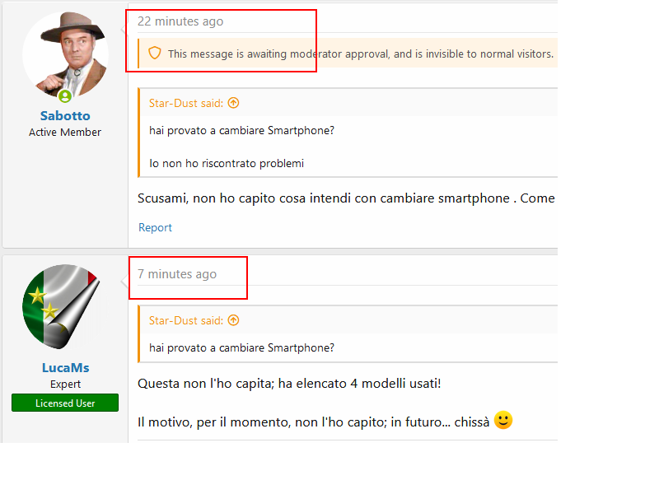The height and width of the screenshot is (494, 659).
Task: Click the smiley emoji in LucaMs's post
Action: click(x=503, y=421)
